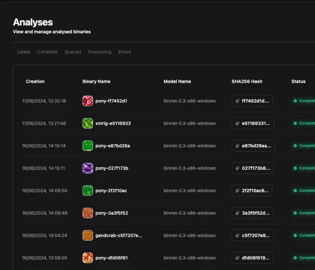Open the gandcrab-c5f7207e... analysis
This screenshot has width=315, height=270.
click(x=119, y=235)
